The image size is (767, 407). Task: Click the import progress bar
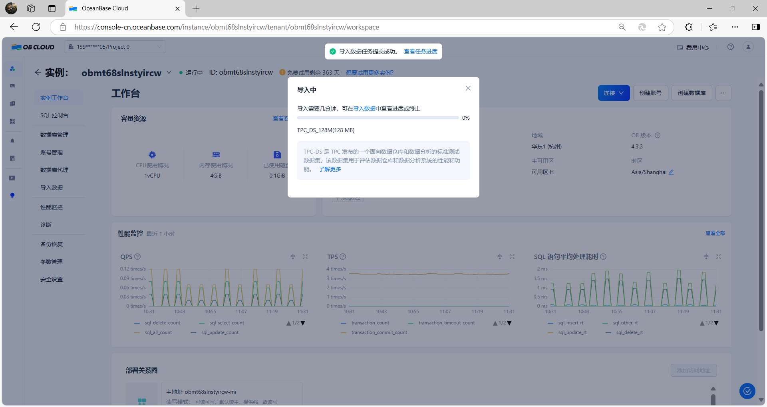[x=378, y=118]
